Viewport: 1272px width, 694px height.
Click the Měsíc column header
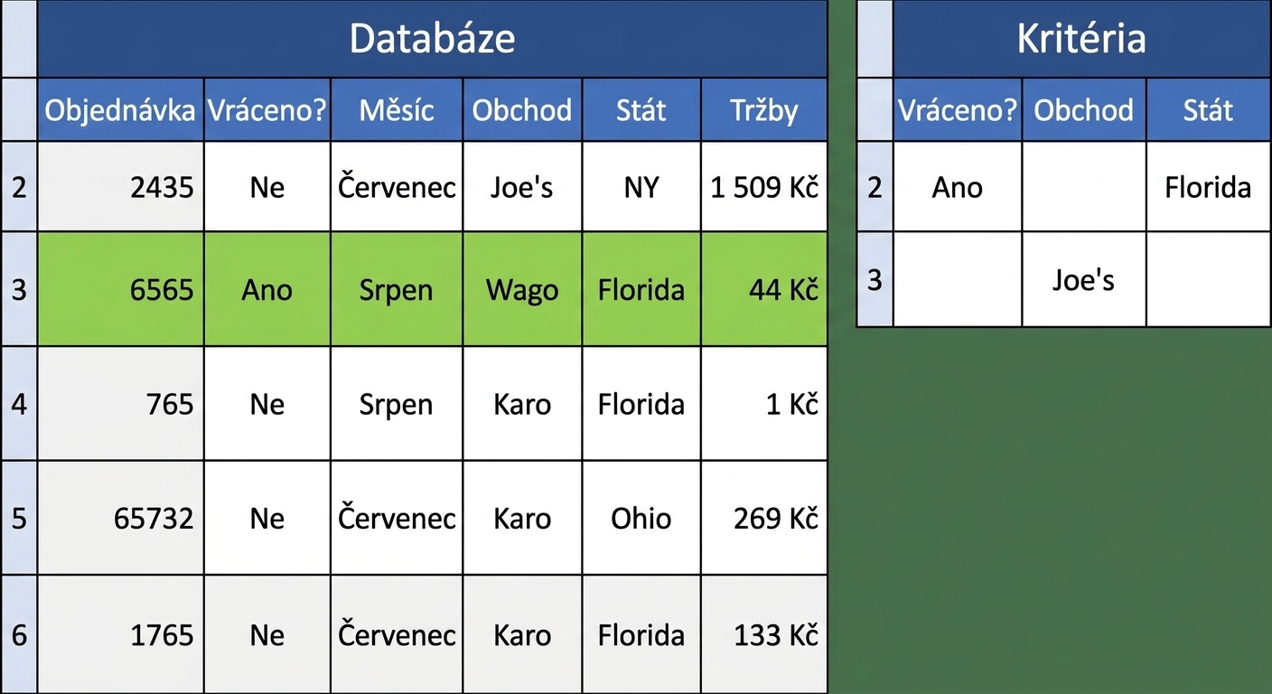click(397, 110)
